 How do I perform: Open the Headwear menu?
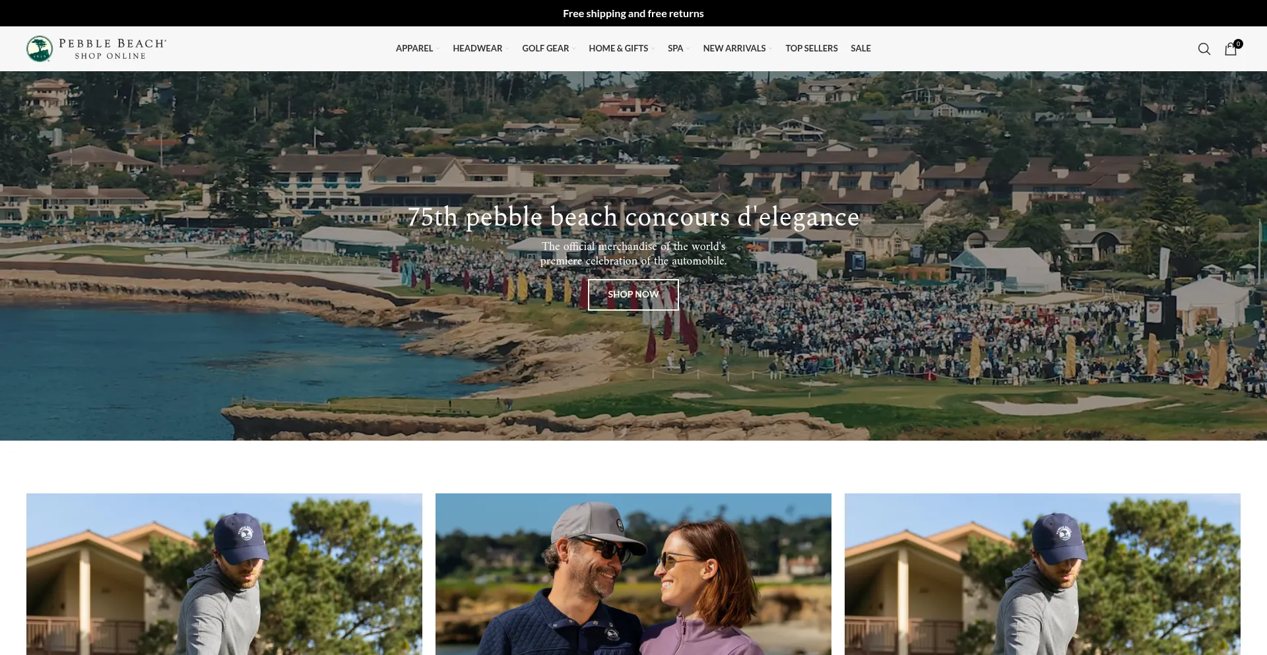[478, 48]
